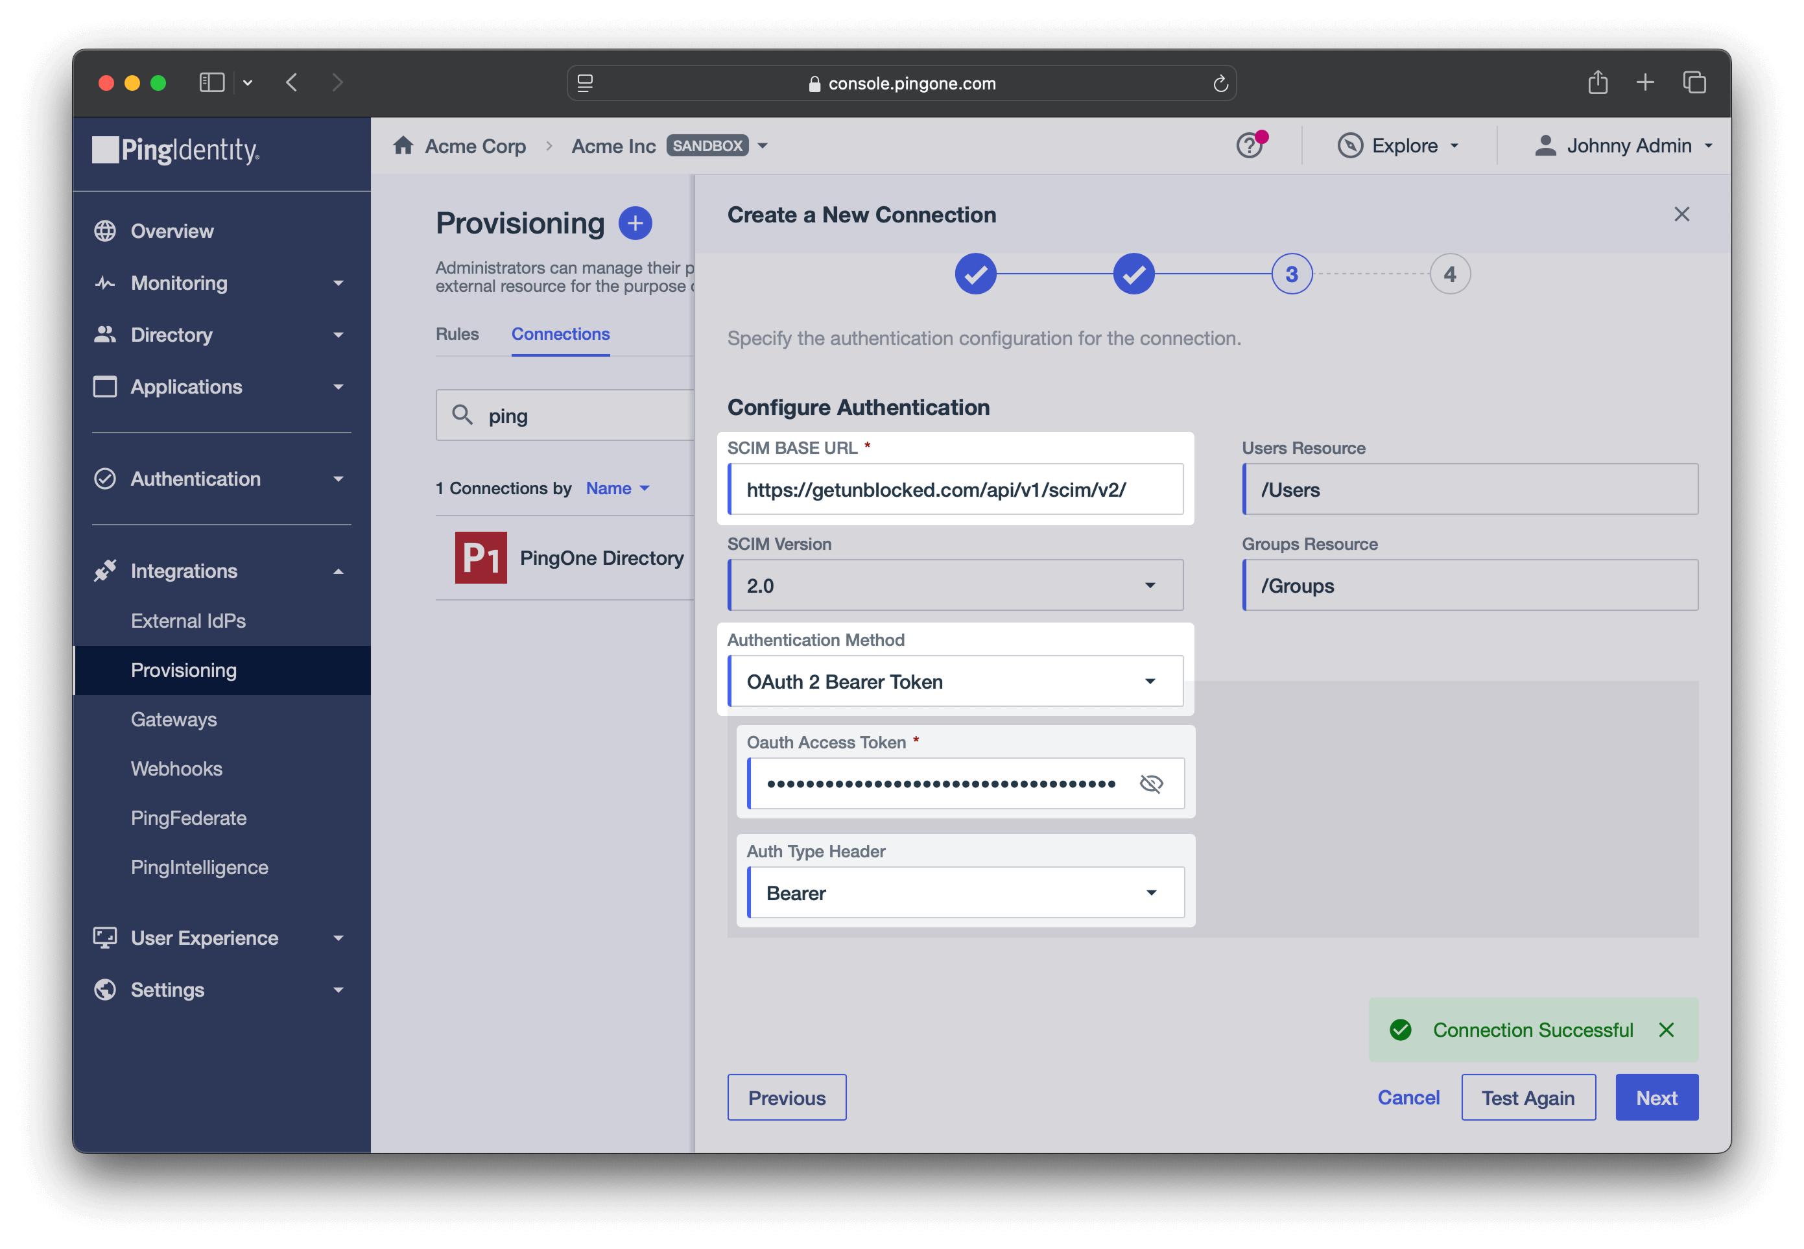This screenshot has width=1804, height=1249.
Task: Select Provisioning in sidebar
Action: pos(222,670)
